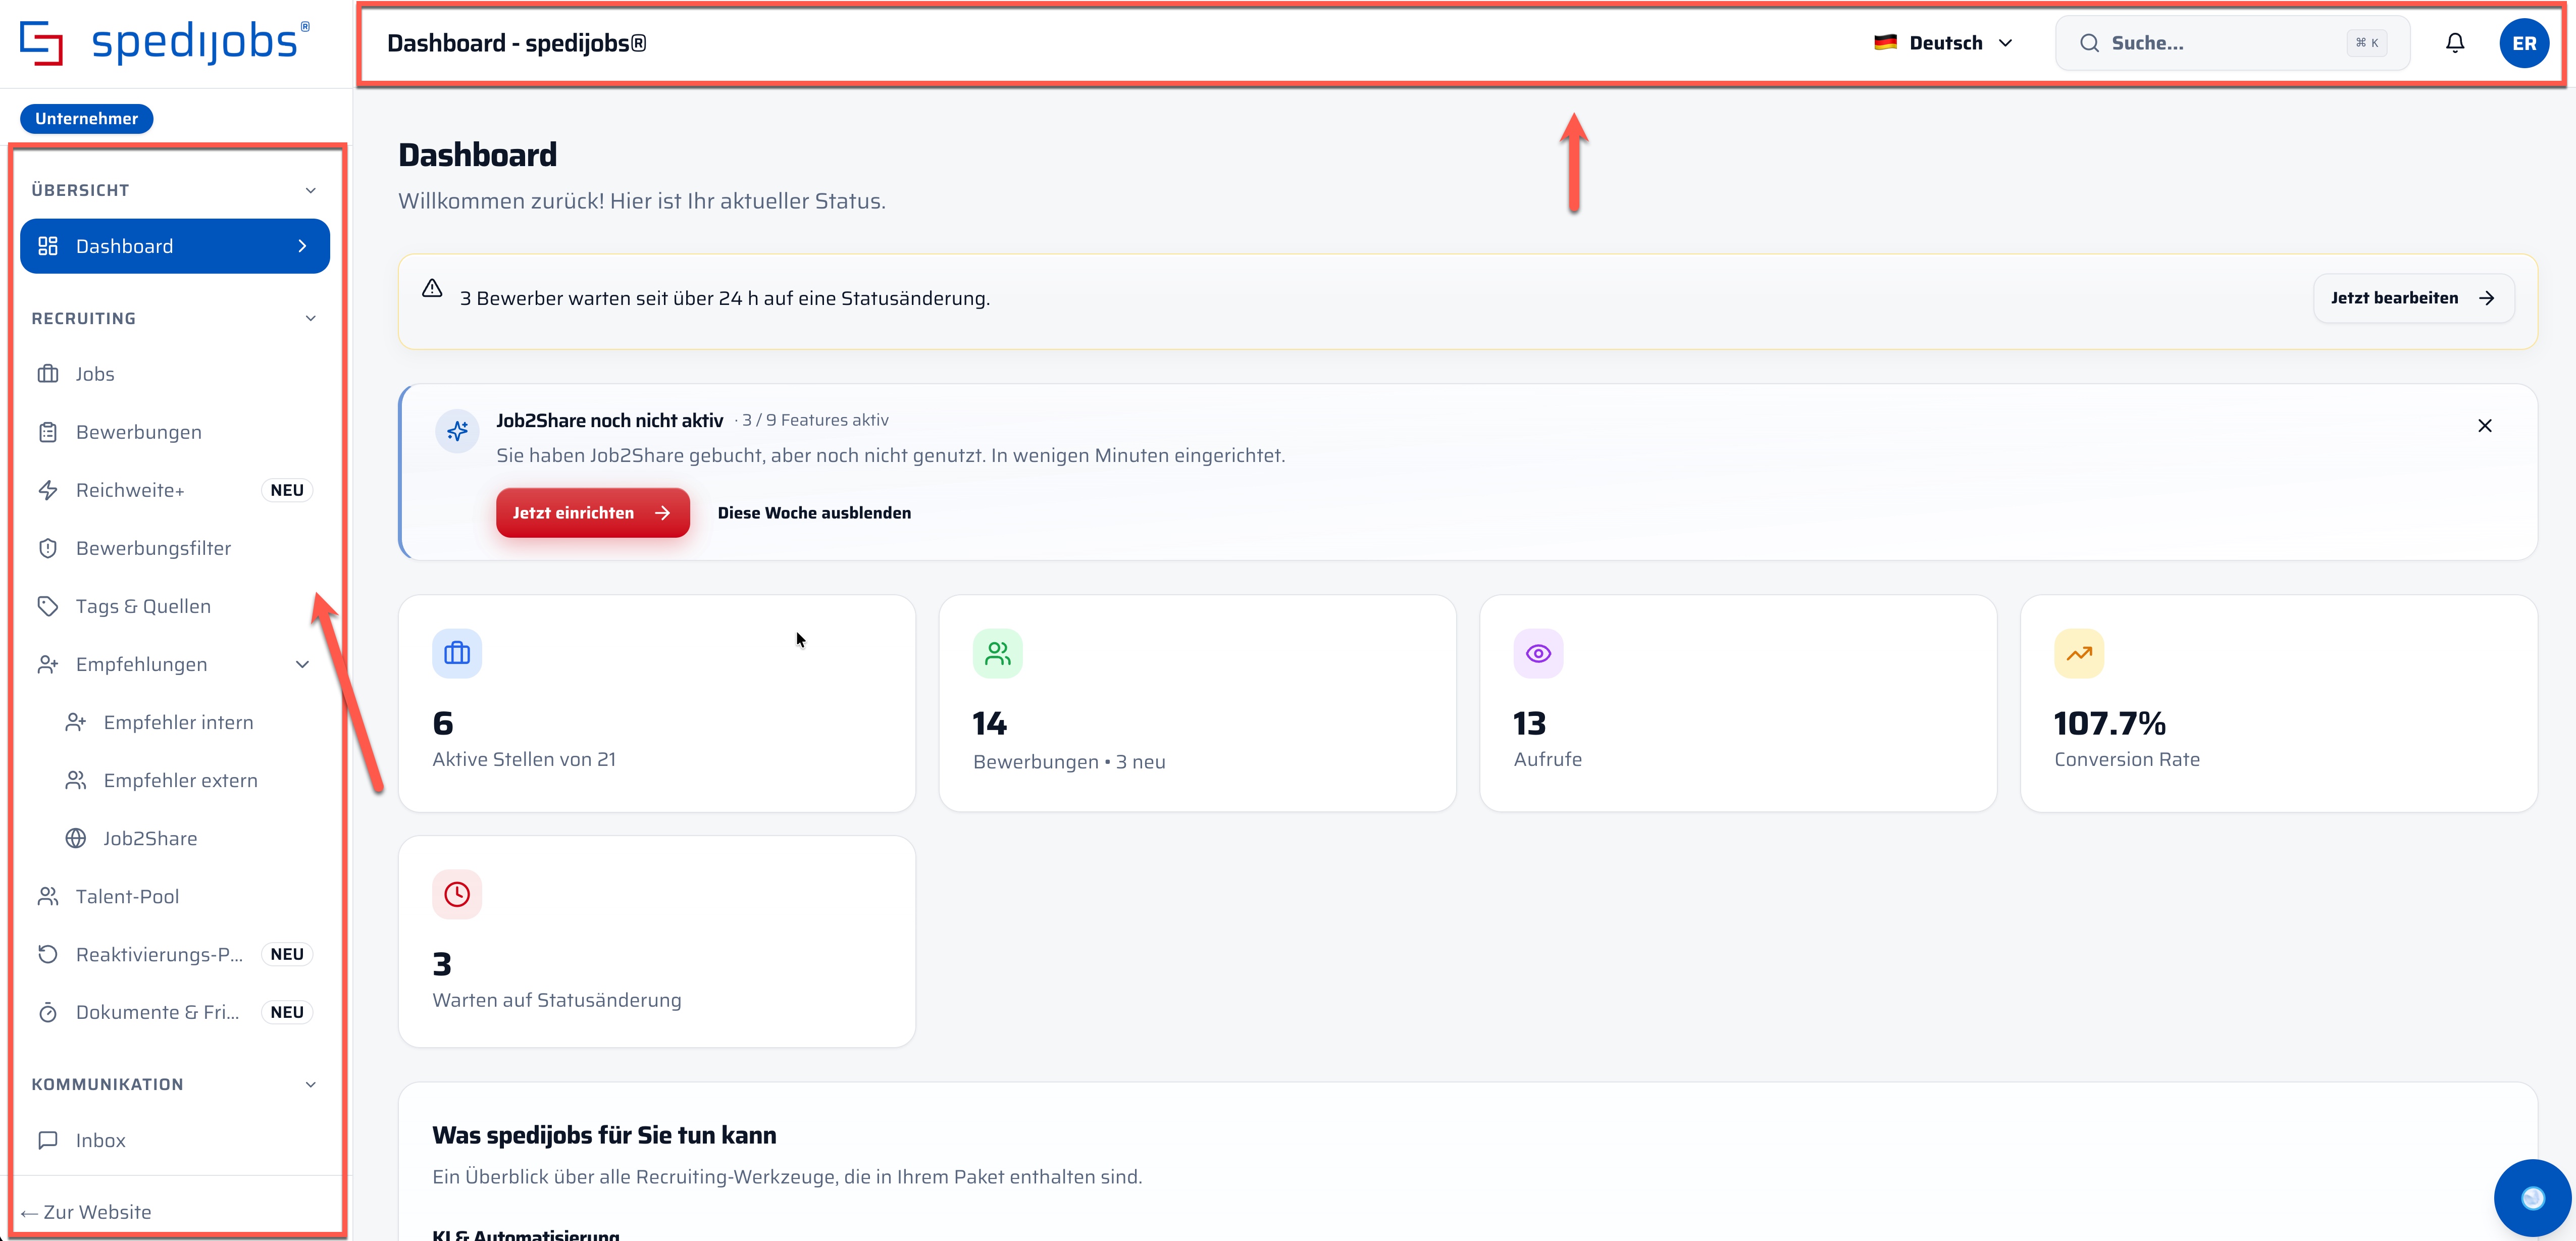2576x1241 pixels.
Task: Click the briefcase icon on Aktive Stellen card
Action: point(457,653)
